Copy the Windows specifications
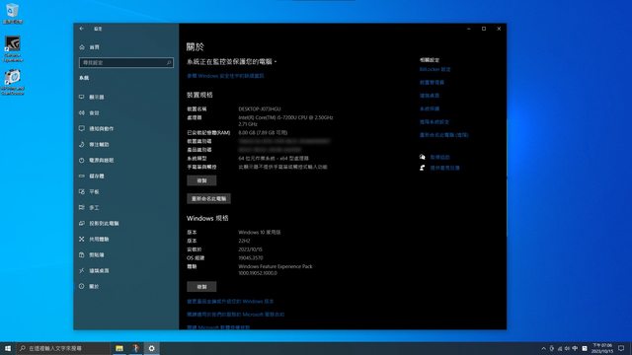This screenshot has width=632, height=355. [201, 287]
